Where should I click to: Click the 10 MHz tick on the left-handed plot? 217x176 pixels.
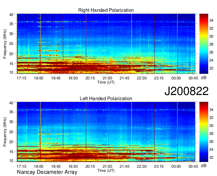tap(11, 161)
